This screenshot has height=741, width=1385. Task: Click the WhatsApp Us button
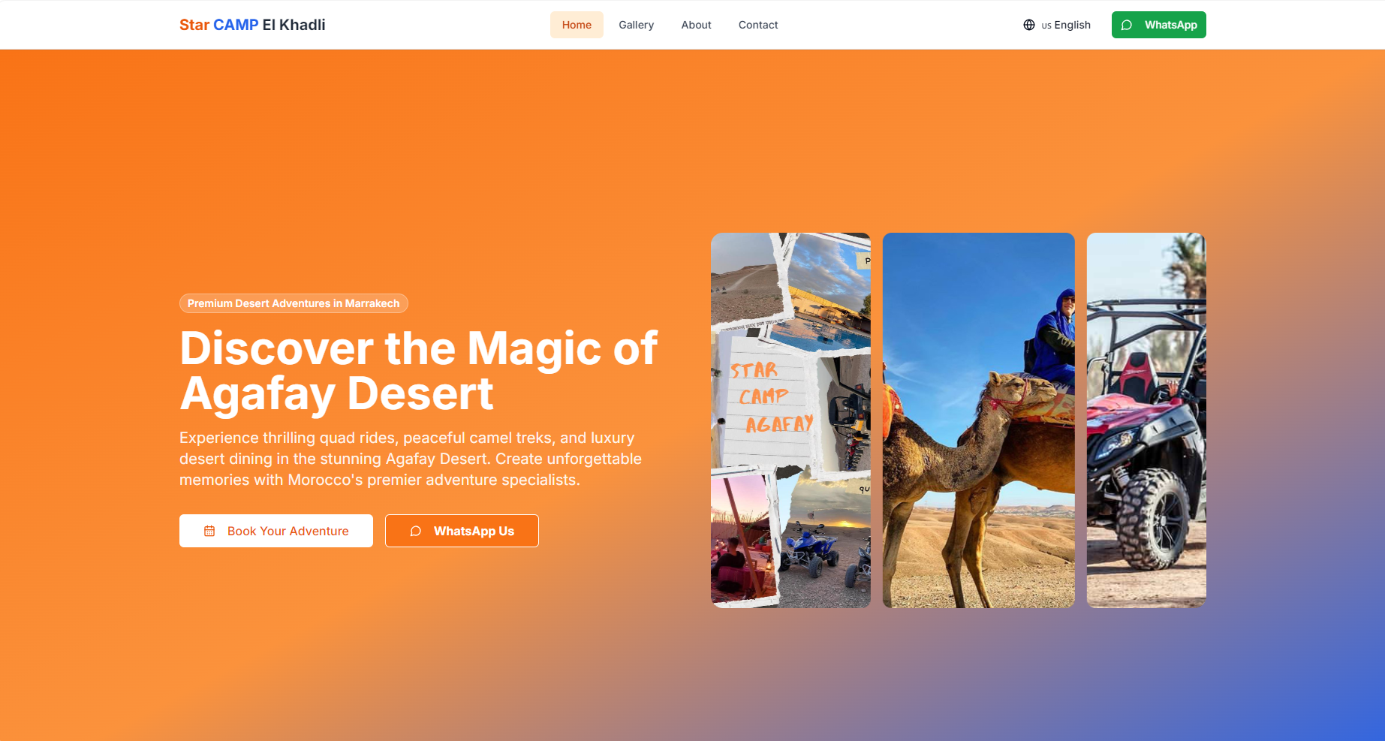[462, 531]
